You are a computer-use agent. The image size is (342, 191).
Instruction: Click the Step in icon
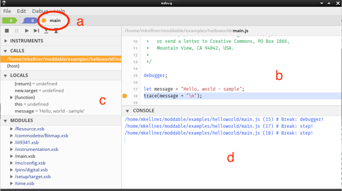(46, 31)
